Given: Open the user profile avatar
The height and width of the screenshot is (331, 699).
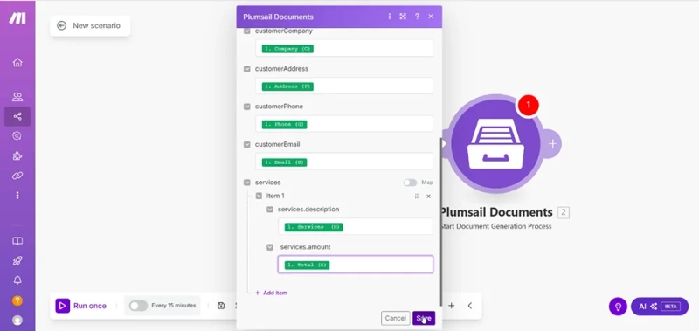Looking at the screenshot, I should [x=17, y=321].
